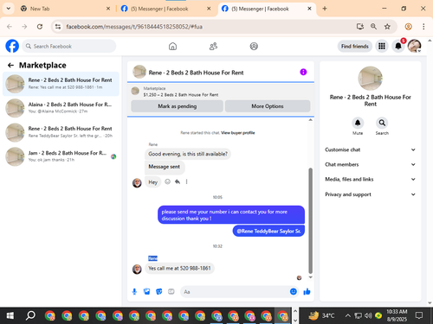433x324 pixels.
Task: Search in conversation with magnifier icon
Action: pyautogui.click(x=382, y=123)
